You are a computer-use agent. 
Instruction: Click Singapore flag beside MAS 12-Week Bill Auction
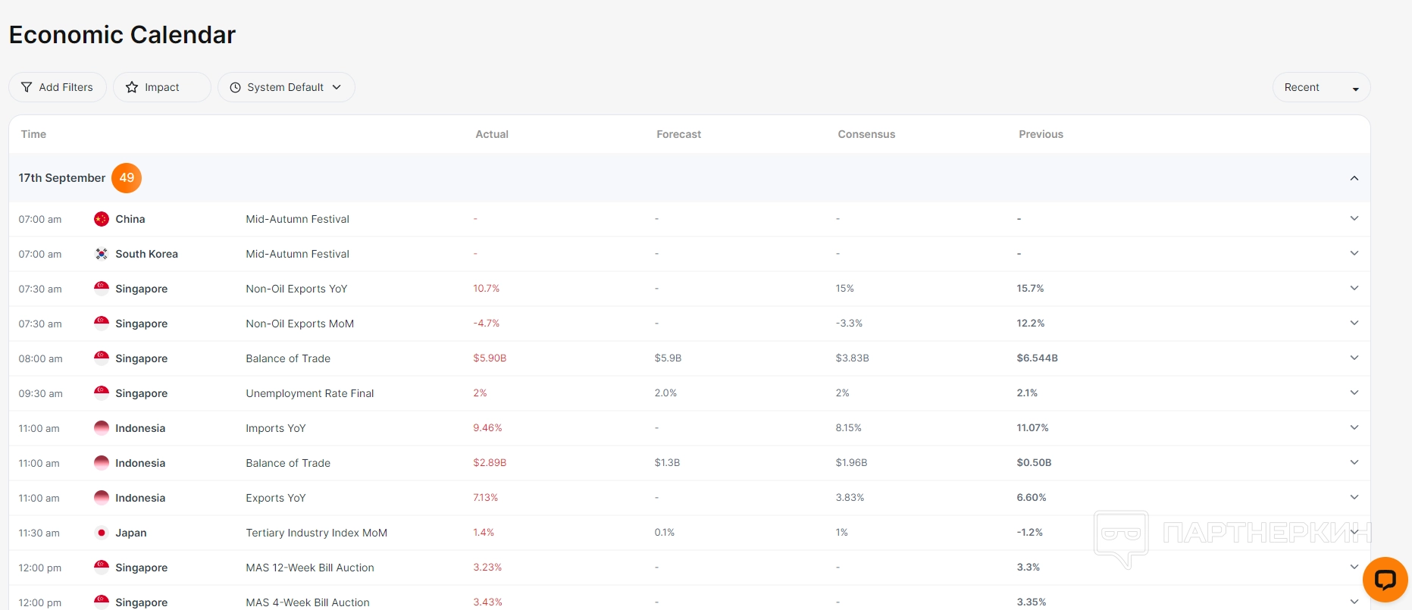(x=102, y=568)
